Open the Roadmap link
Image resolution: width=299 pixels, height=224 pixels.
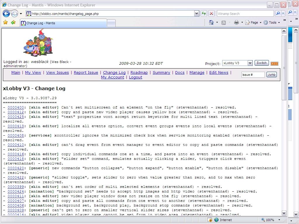click(x=139, y=73)
